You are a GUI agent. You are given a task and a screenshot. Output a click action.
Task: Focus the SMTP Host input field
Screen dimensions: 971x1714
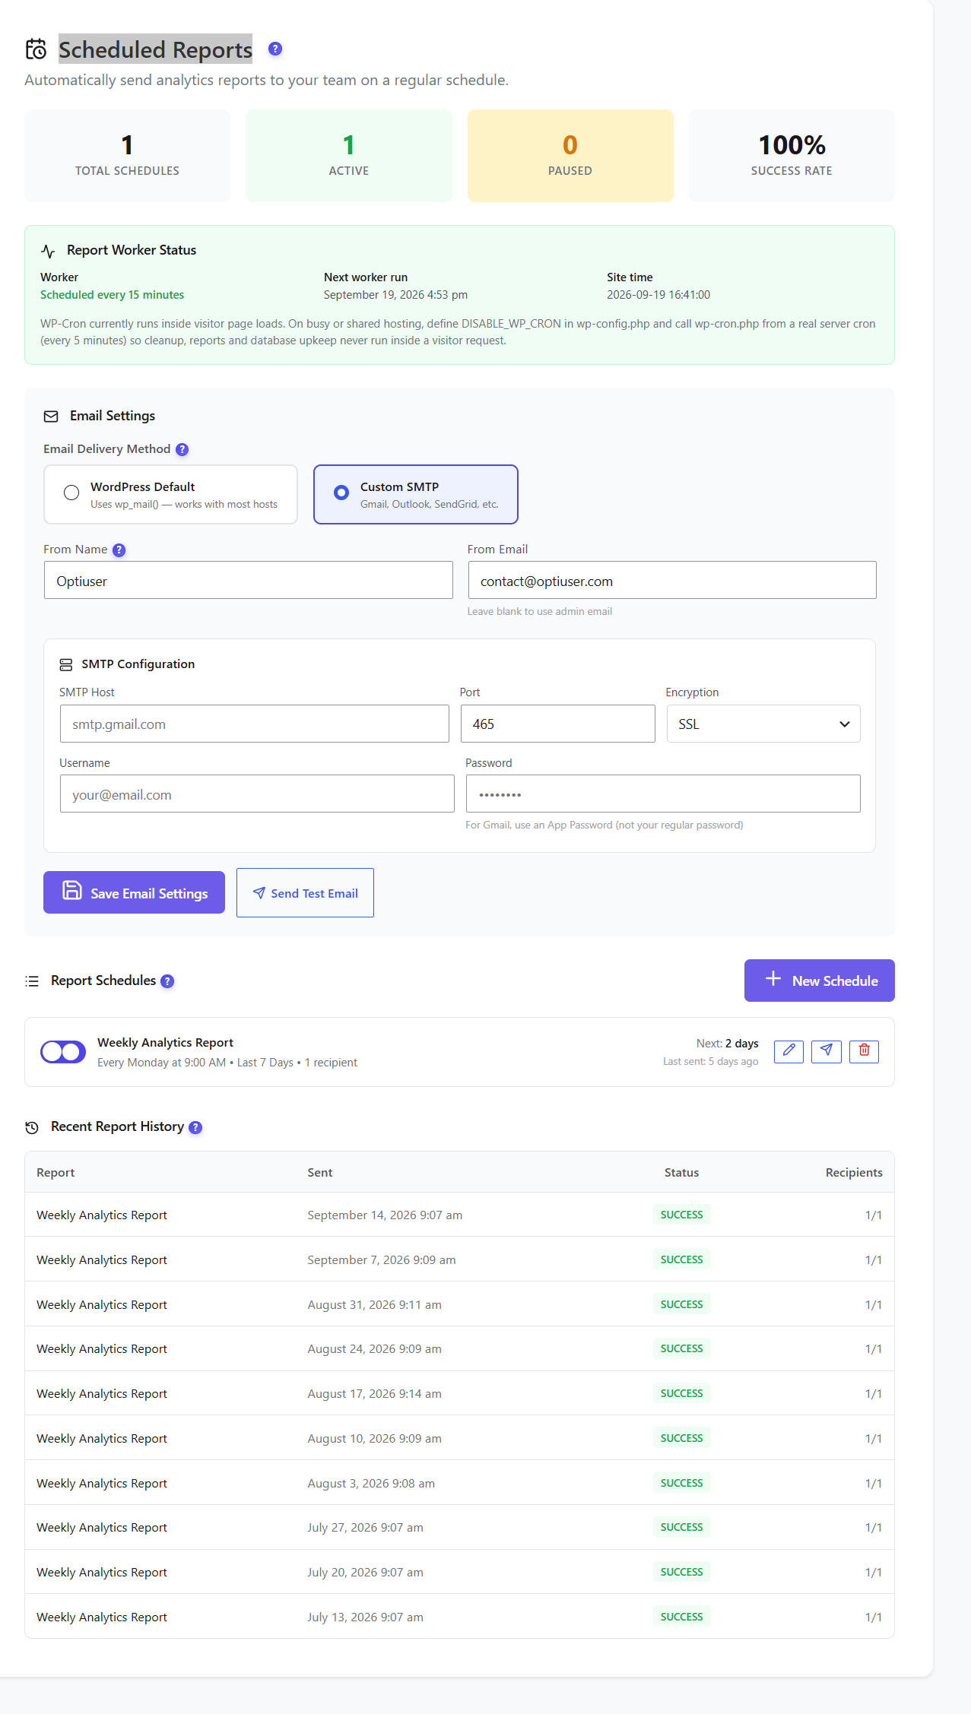click(255, 724)
